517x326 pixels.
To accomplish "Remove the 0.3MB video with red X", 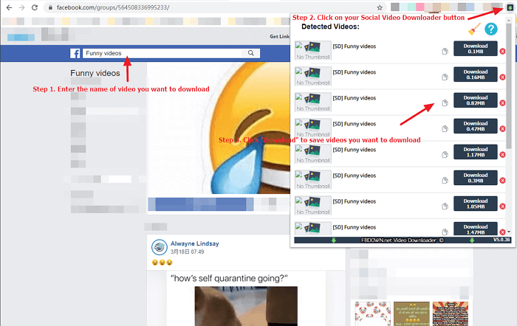I will point(502,181).
